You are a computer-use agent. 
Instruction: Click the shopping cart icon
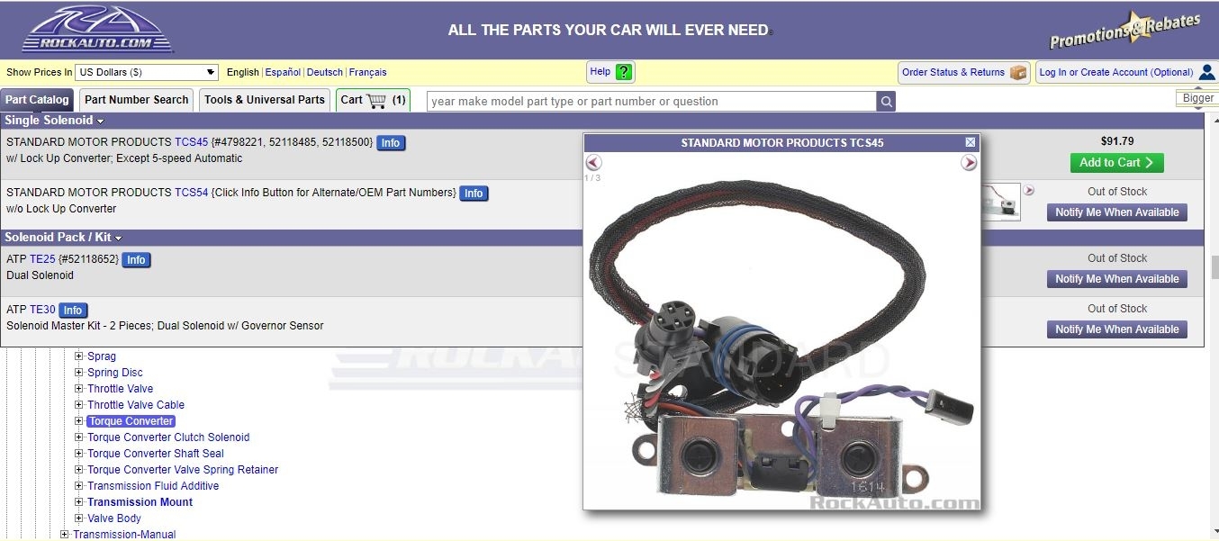click(376, 100)
